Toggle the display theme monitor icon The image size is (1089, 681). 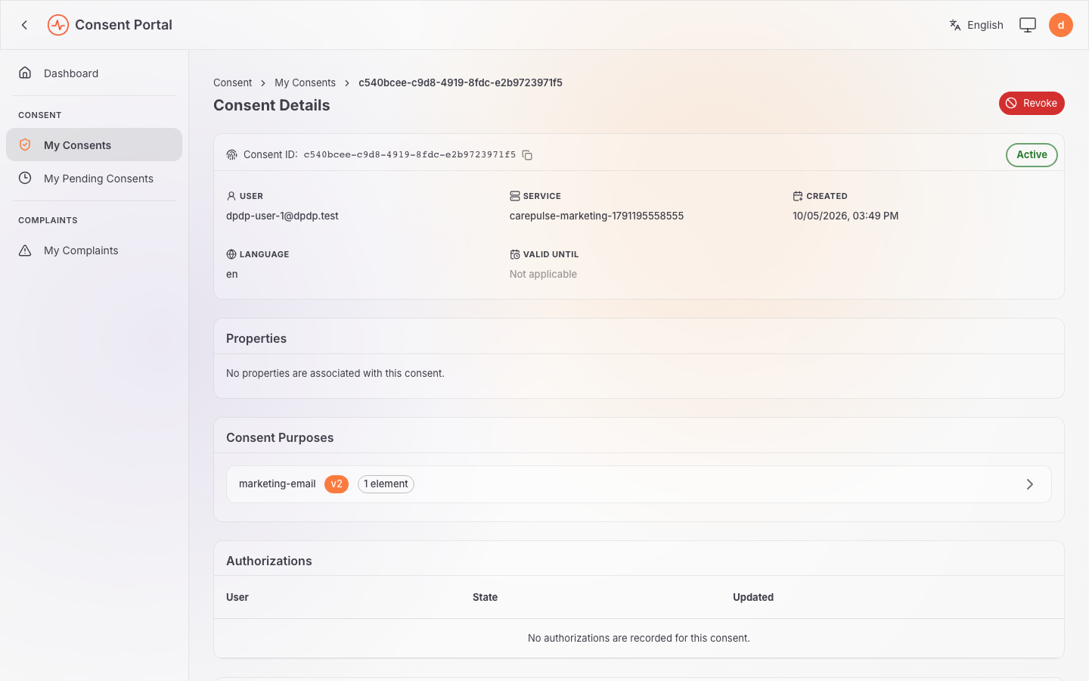tap(1028, 25)
